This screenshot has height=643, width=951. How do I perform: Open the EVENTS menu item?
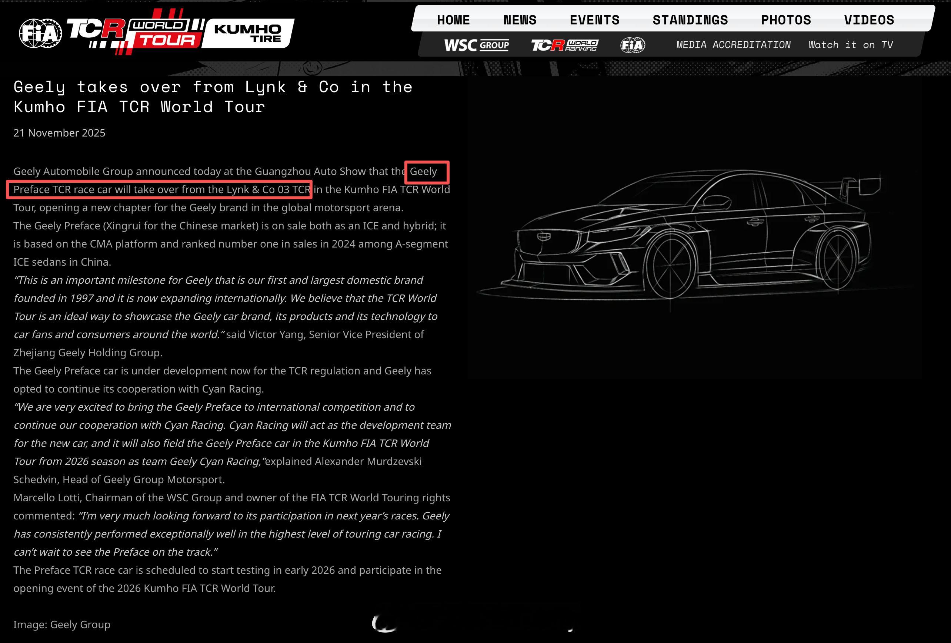[595, 20]
